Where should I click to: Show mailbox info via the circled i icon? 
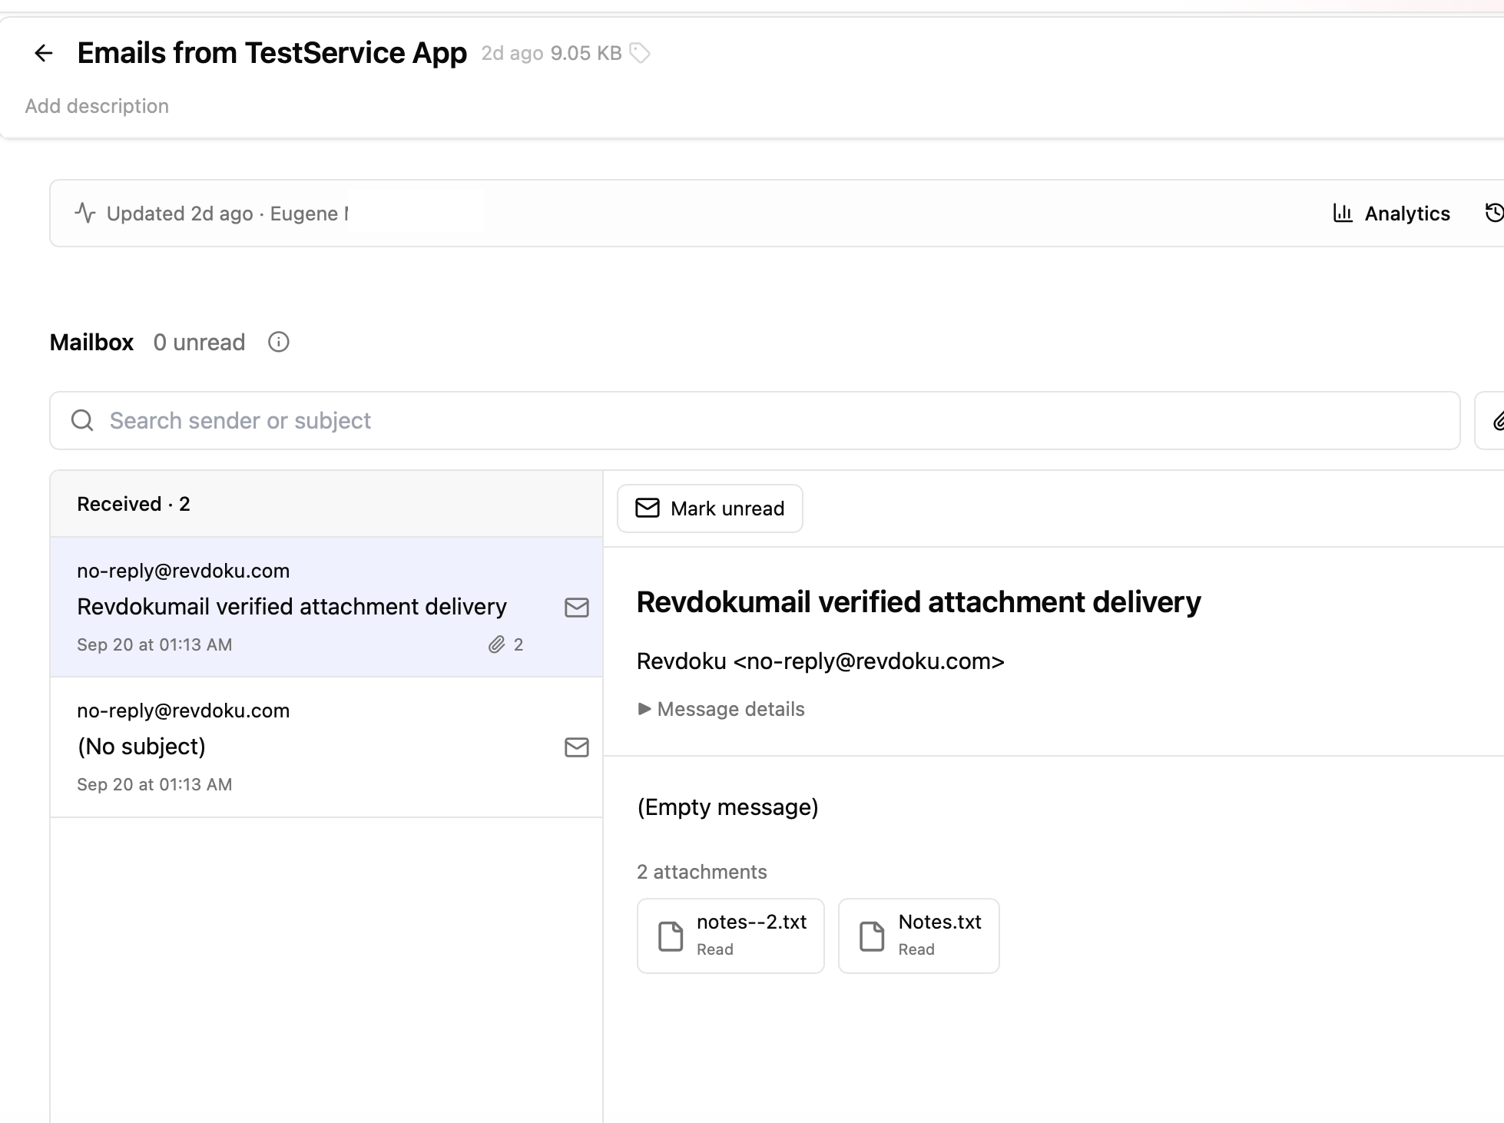click(278, 342)
